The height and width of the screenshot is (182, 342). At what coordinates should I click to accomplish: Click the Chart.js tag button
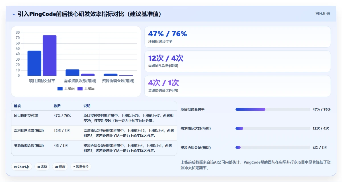click(x=22, y=167)
